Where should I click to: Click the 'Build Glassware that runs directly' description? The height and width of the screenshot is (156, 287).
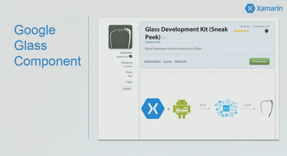173,49
